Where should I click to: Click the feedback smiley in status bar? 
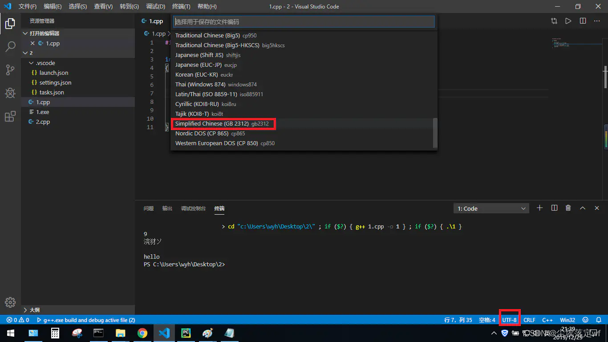coord(585,320)
